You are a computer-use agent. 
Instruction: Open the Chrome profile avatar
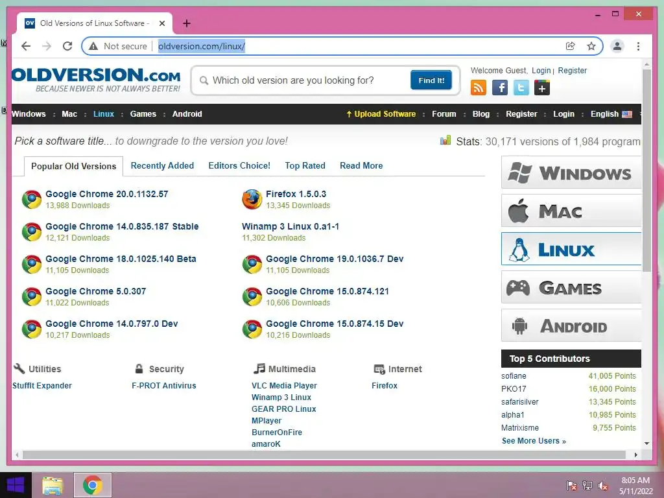tap(617, 46)
